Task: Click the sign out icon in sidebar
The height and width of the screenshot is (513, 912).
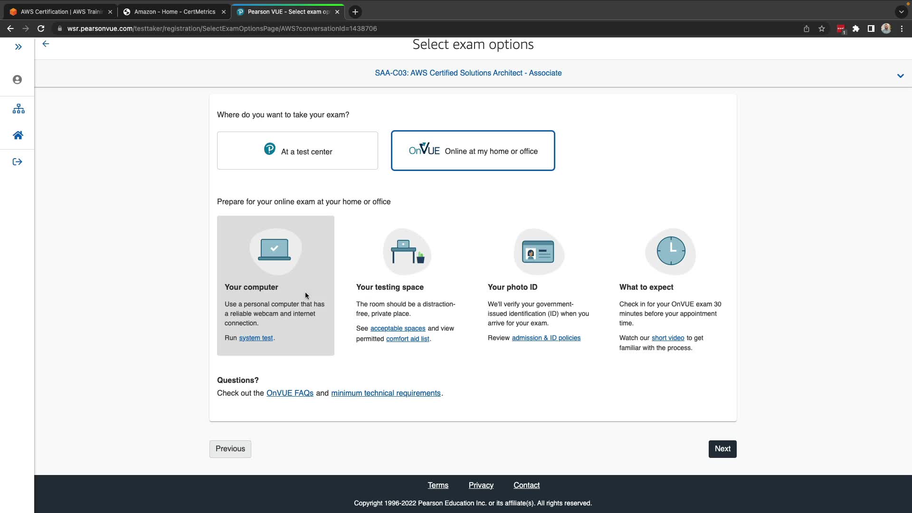Action: pyautogui.click(x=18, y=162)
